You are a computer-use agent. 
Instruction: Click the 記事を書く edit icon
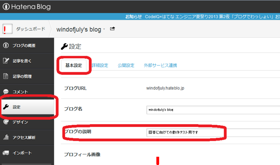(6, 61)
